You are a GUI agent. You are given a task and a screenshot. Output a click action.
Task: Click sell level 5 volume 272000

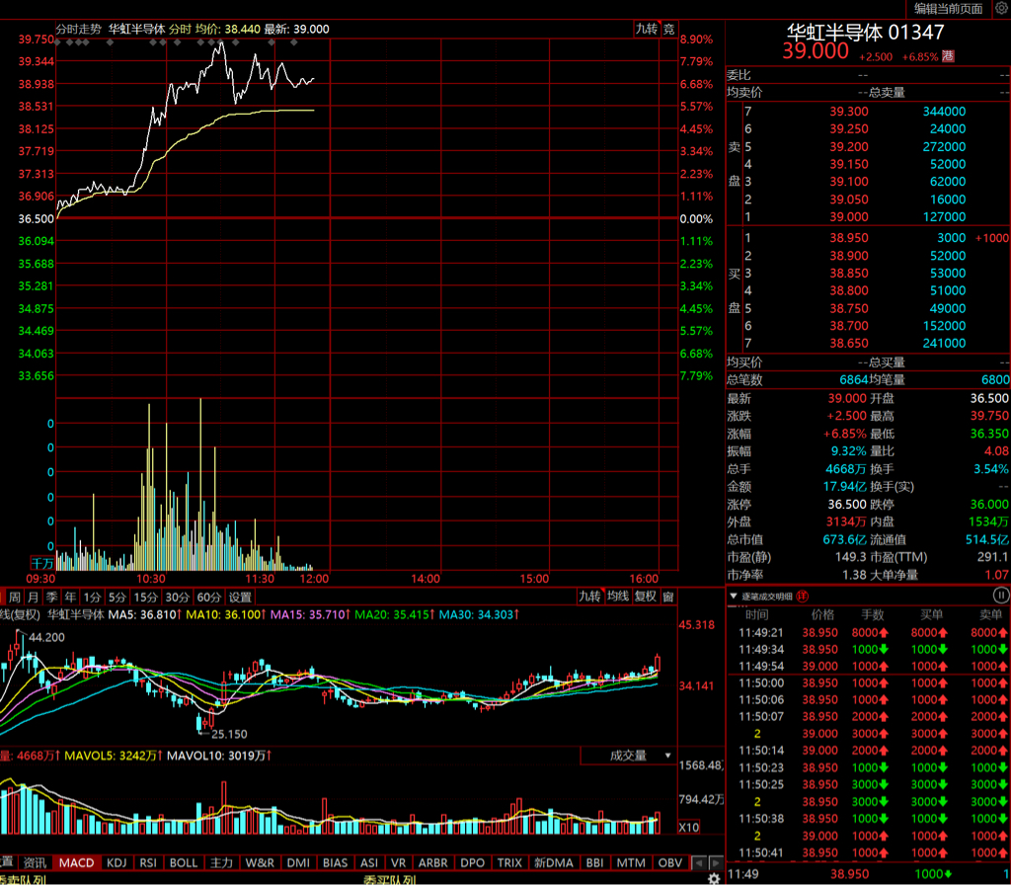pyautogui.click(x=944, y=146)
